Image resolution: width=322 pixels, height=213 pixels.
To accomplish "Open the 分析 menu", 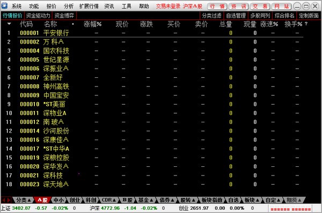I will tap(69, 6).
